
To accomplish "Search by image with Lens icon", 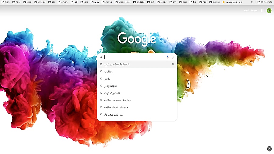I will click(x=173, y=57).
